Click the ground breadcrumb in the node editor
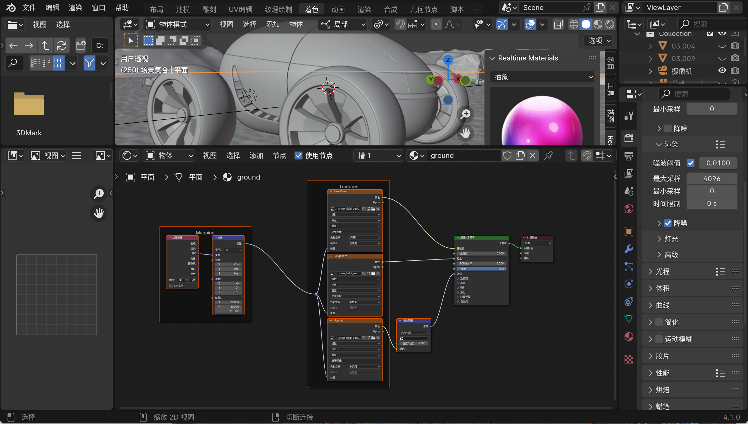Screen dimensions: 748x424 tap(248, 177)
